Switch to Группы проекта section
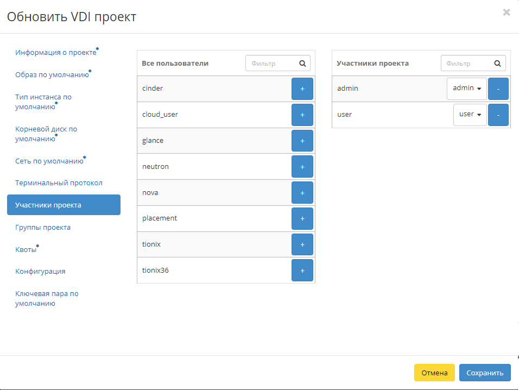 [42, 227]
